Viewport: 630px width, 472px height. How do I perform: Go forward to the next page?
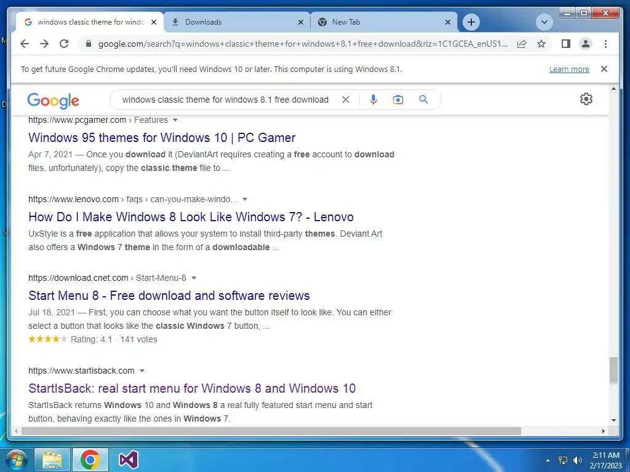(x=44, y=44)
